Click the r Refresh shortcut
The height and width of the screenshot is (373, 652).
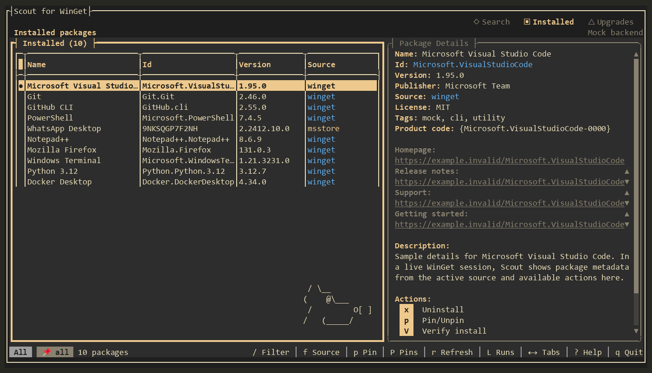click(452, 352)
